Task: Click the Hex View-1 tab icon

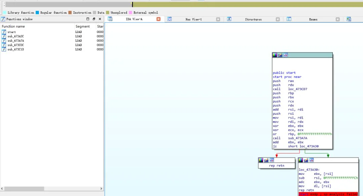Action: pyautogui.click(x=169, y=19)
